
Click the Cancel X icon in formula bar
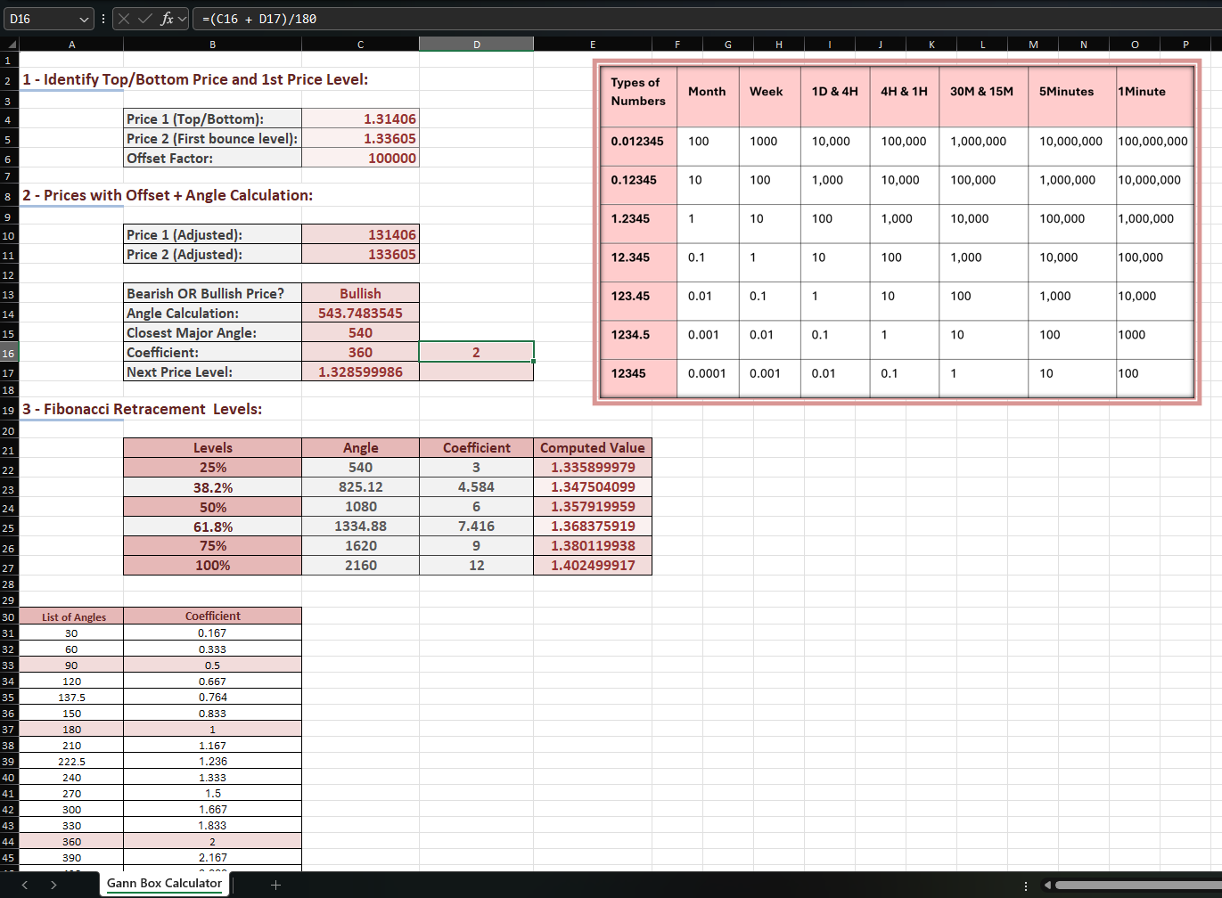point(125,19)
